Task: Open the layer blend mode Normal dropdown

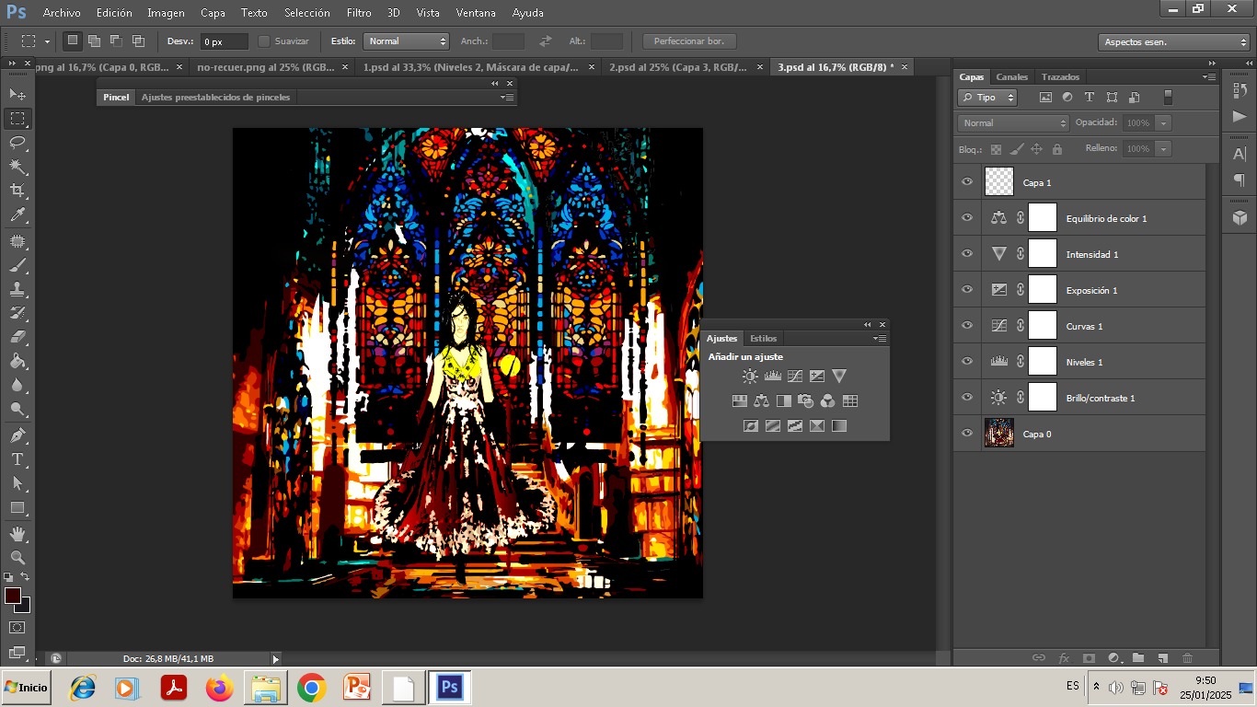Action: (1013, 123)
